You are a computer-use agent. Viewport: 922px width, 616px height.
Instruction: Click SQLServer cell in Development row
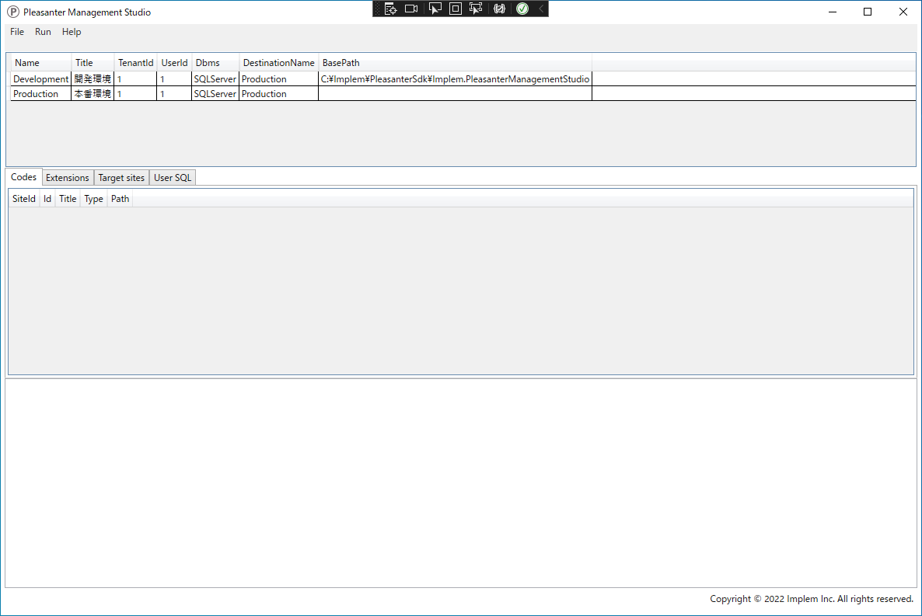pyautogui.click(x=215, y=78)
